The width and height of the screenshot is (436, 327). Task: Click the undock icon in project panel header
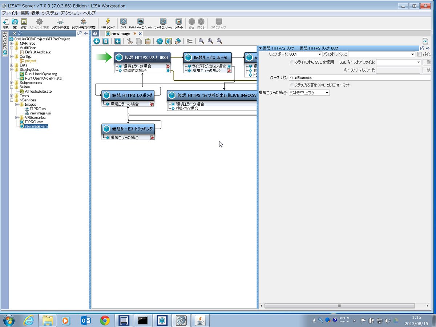[80, 33]
